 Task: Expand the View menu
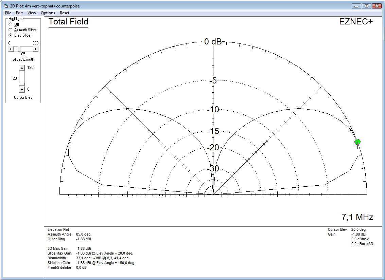32,13
